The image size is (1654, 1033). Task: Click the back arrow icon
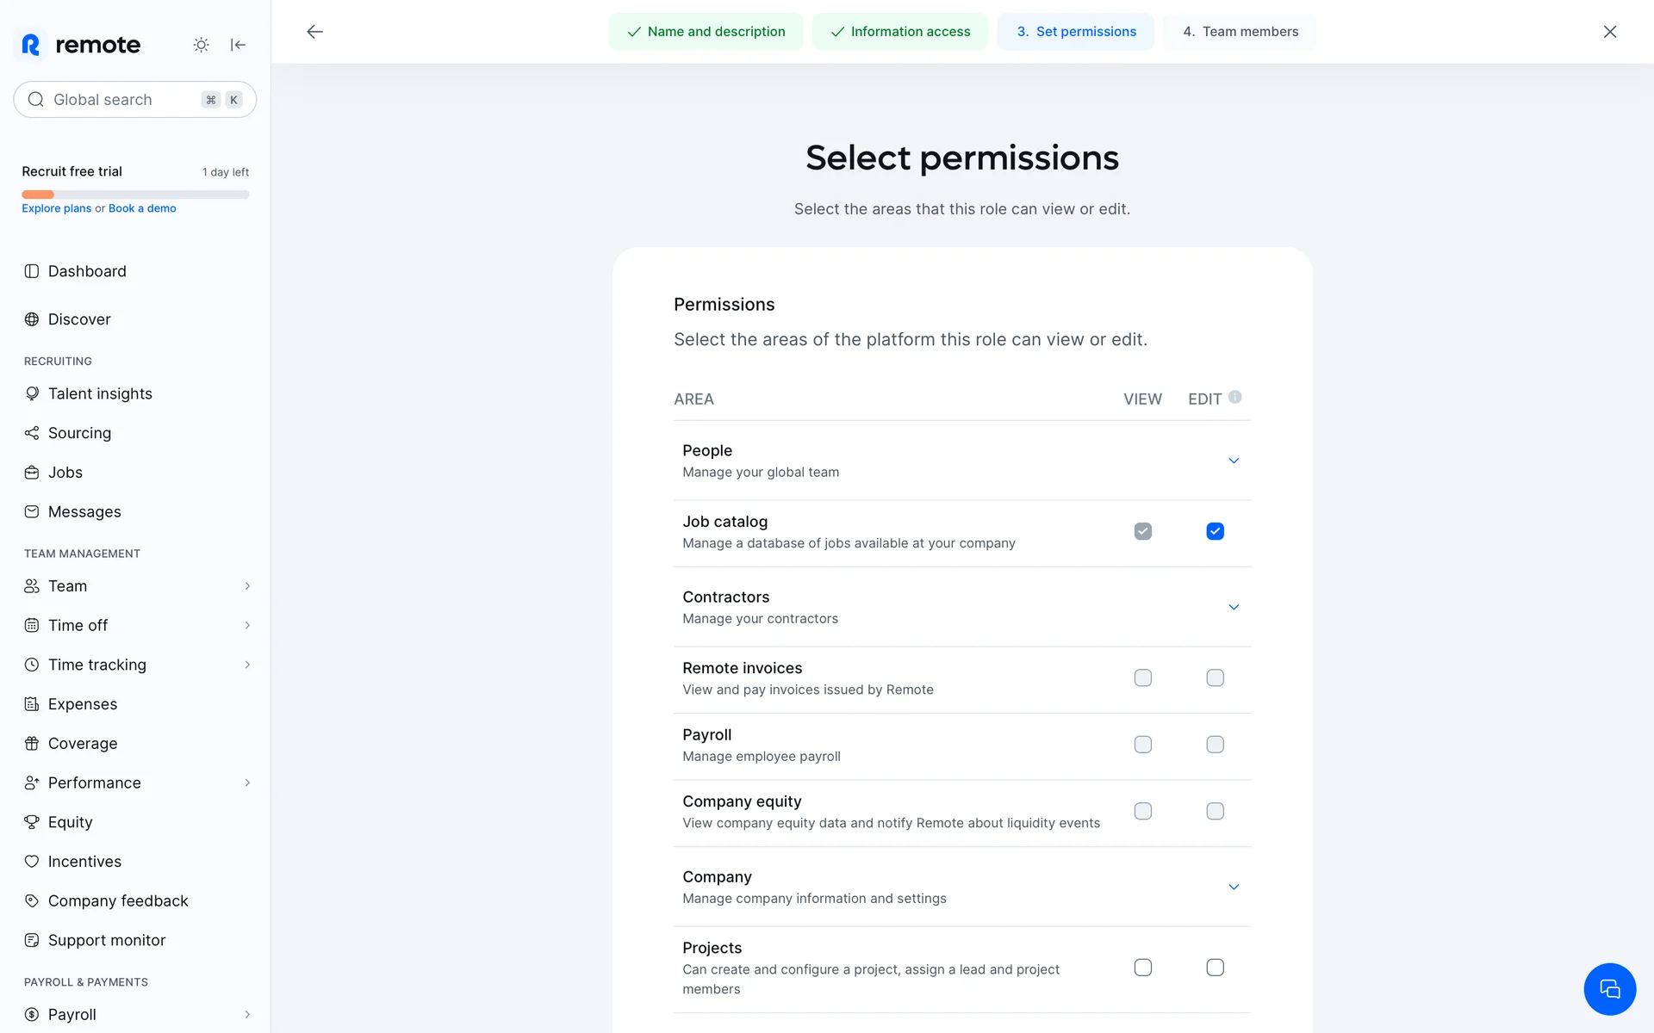tap(315, 32)
